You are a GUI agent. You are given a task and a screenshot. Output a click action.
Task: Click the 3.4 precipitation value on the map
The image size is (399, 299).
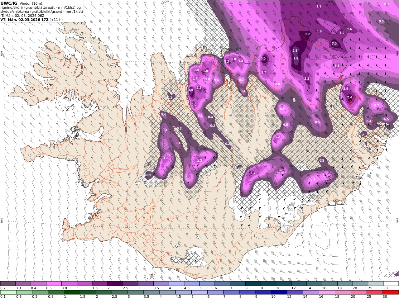click(x=191, y=90)
